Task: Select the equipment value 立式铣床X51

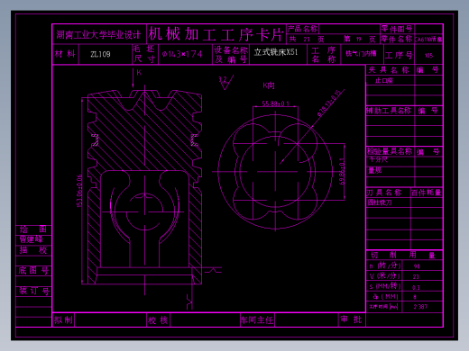Action: [x=276, y=52]
